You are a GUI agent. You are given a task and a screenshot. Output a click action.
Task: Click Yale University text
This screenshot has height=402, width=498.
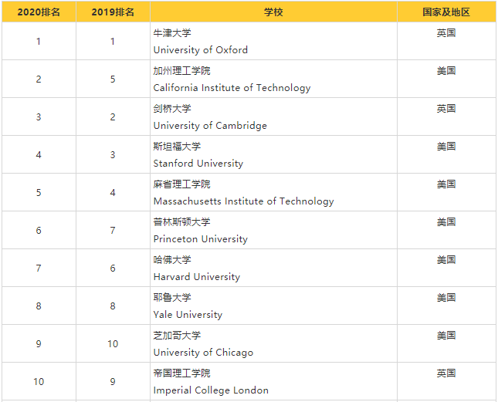point(188,315)
